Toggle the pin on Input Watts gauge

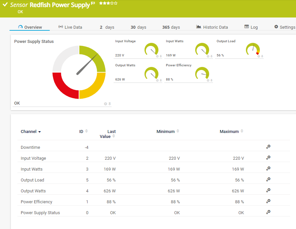pyautogui.click(x=211, y=56)
